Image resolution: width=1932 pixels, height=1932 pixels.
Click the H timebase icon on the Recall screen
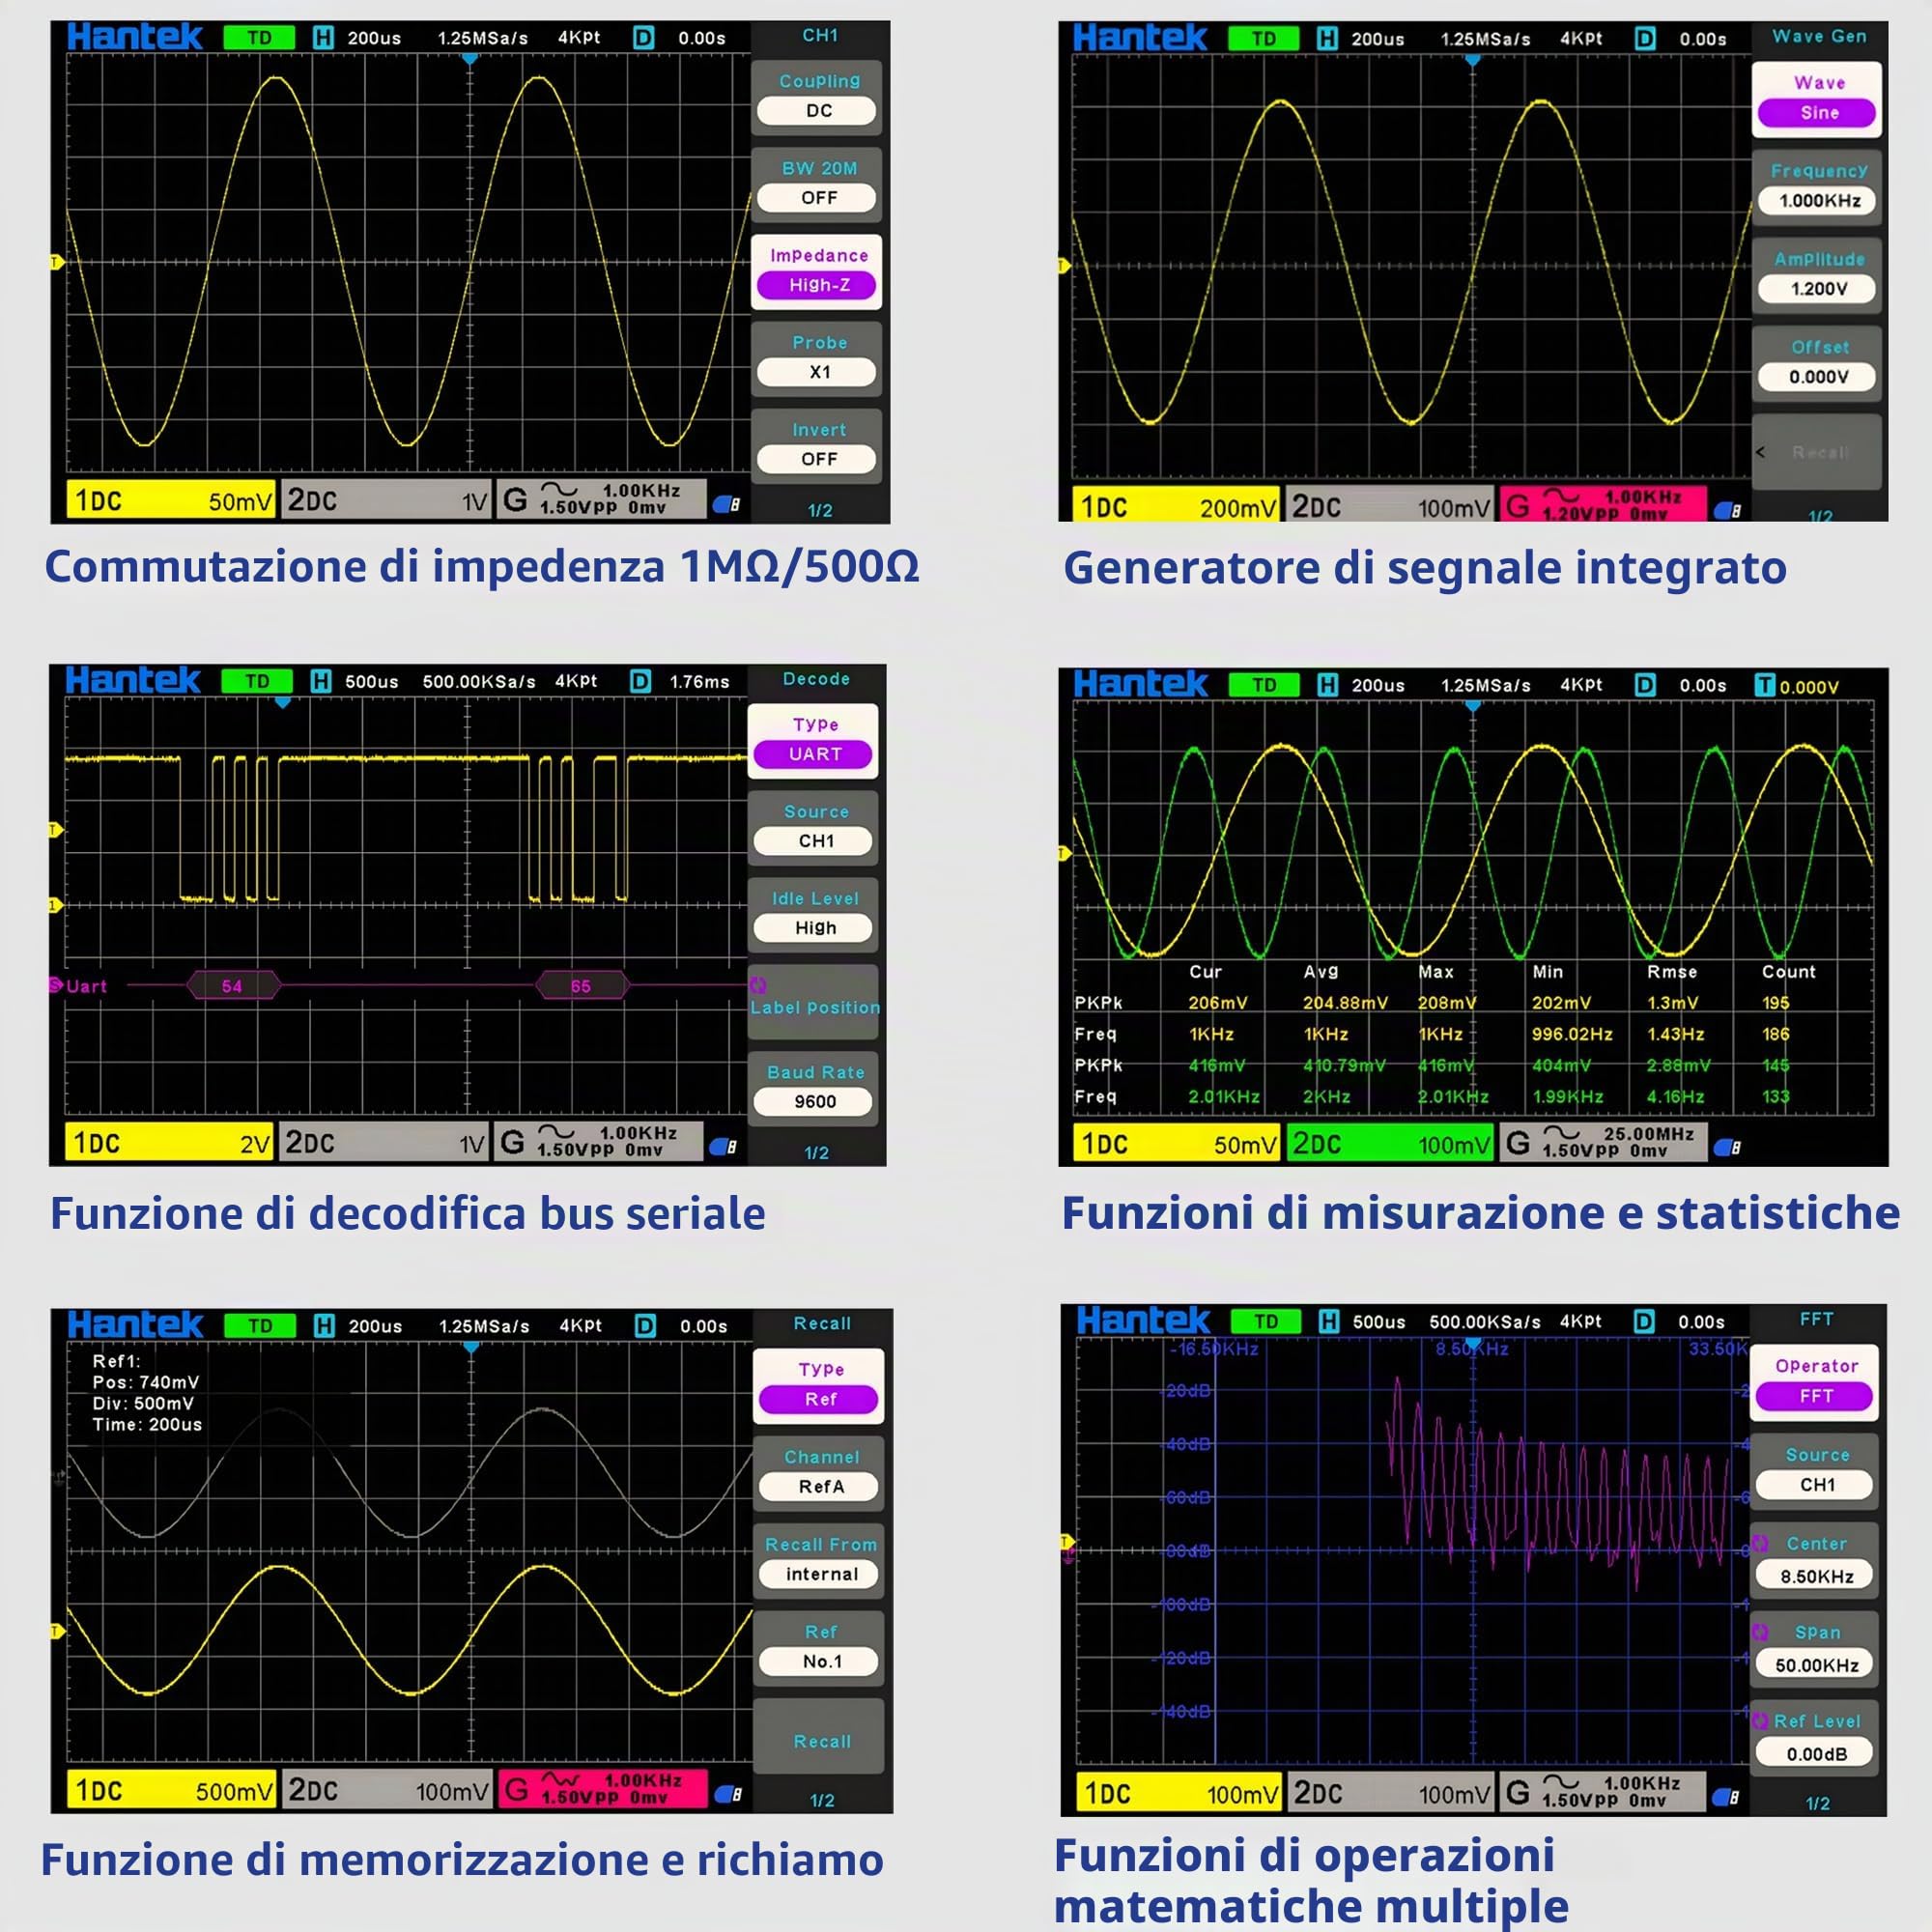pyautogui.click(x=324, y=1327)
